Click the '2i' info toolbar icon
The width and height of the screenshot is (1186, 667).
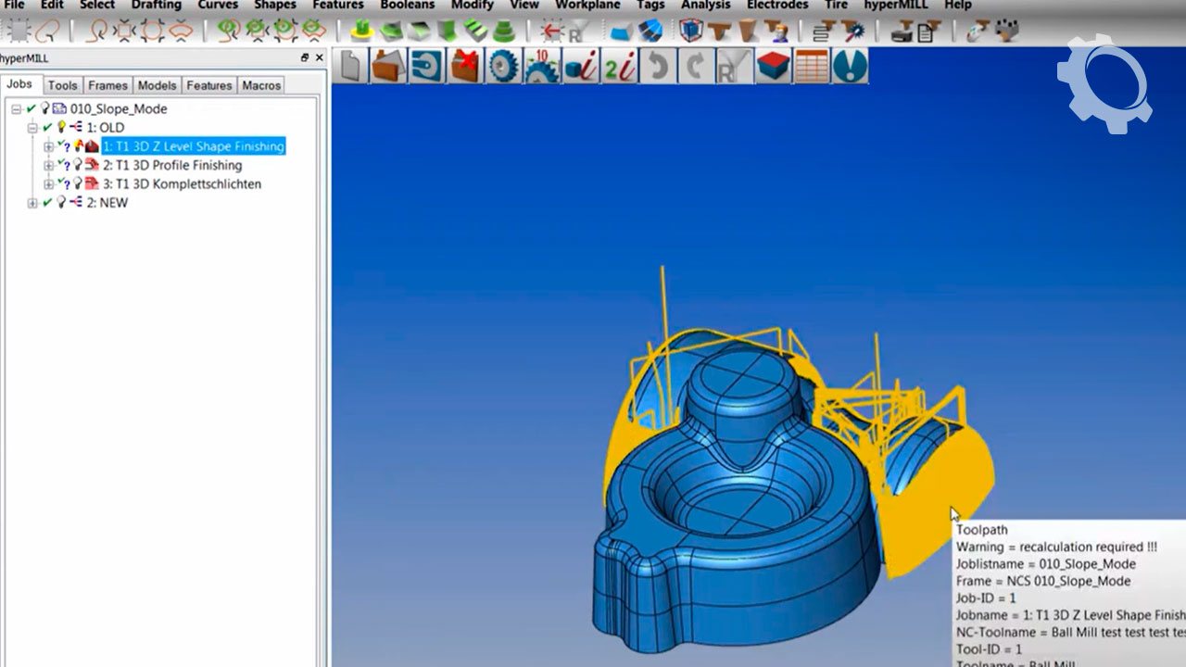[x=619, y=67]
